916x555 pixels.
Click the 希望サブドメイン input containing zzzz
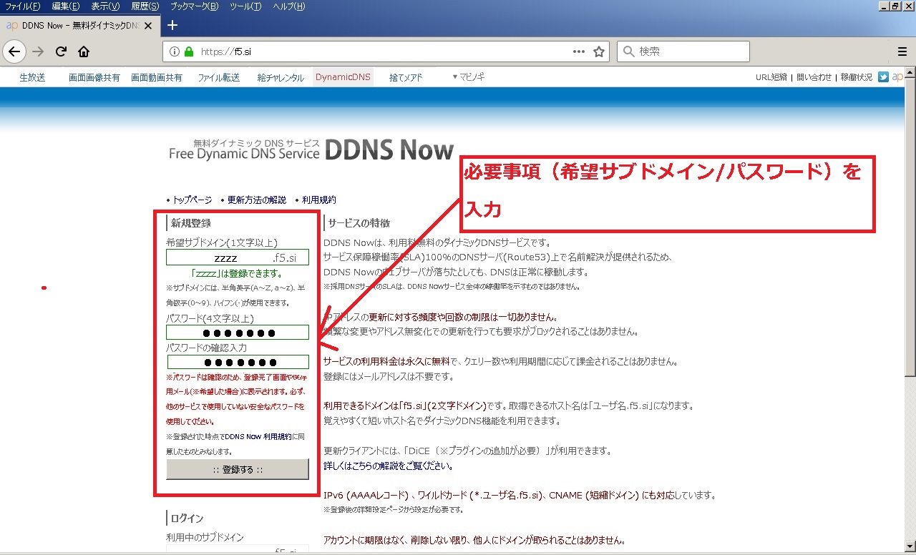coord(238,257)
